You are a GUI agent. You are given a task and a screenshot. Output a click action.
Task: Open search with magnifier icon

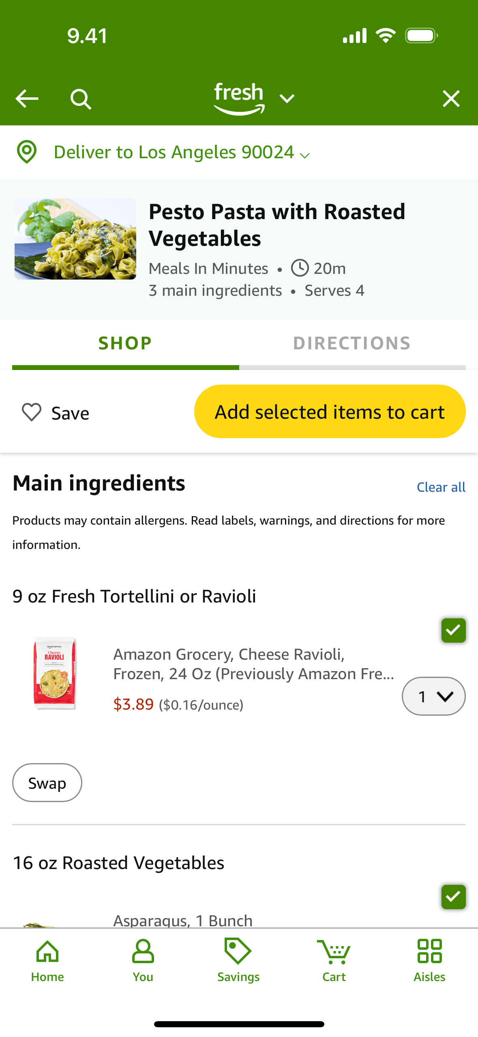click(81, 99)
